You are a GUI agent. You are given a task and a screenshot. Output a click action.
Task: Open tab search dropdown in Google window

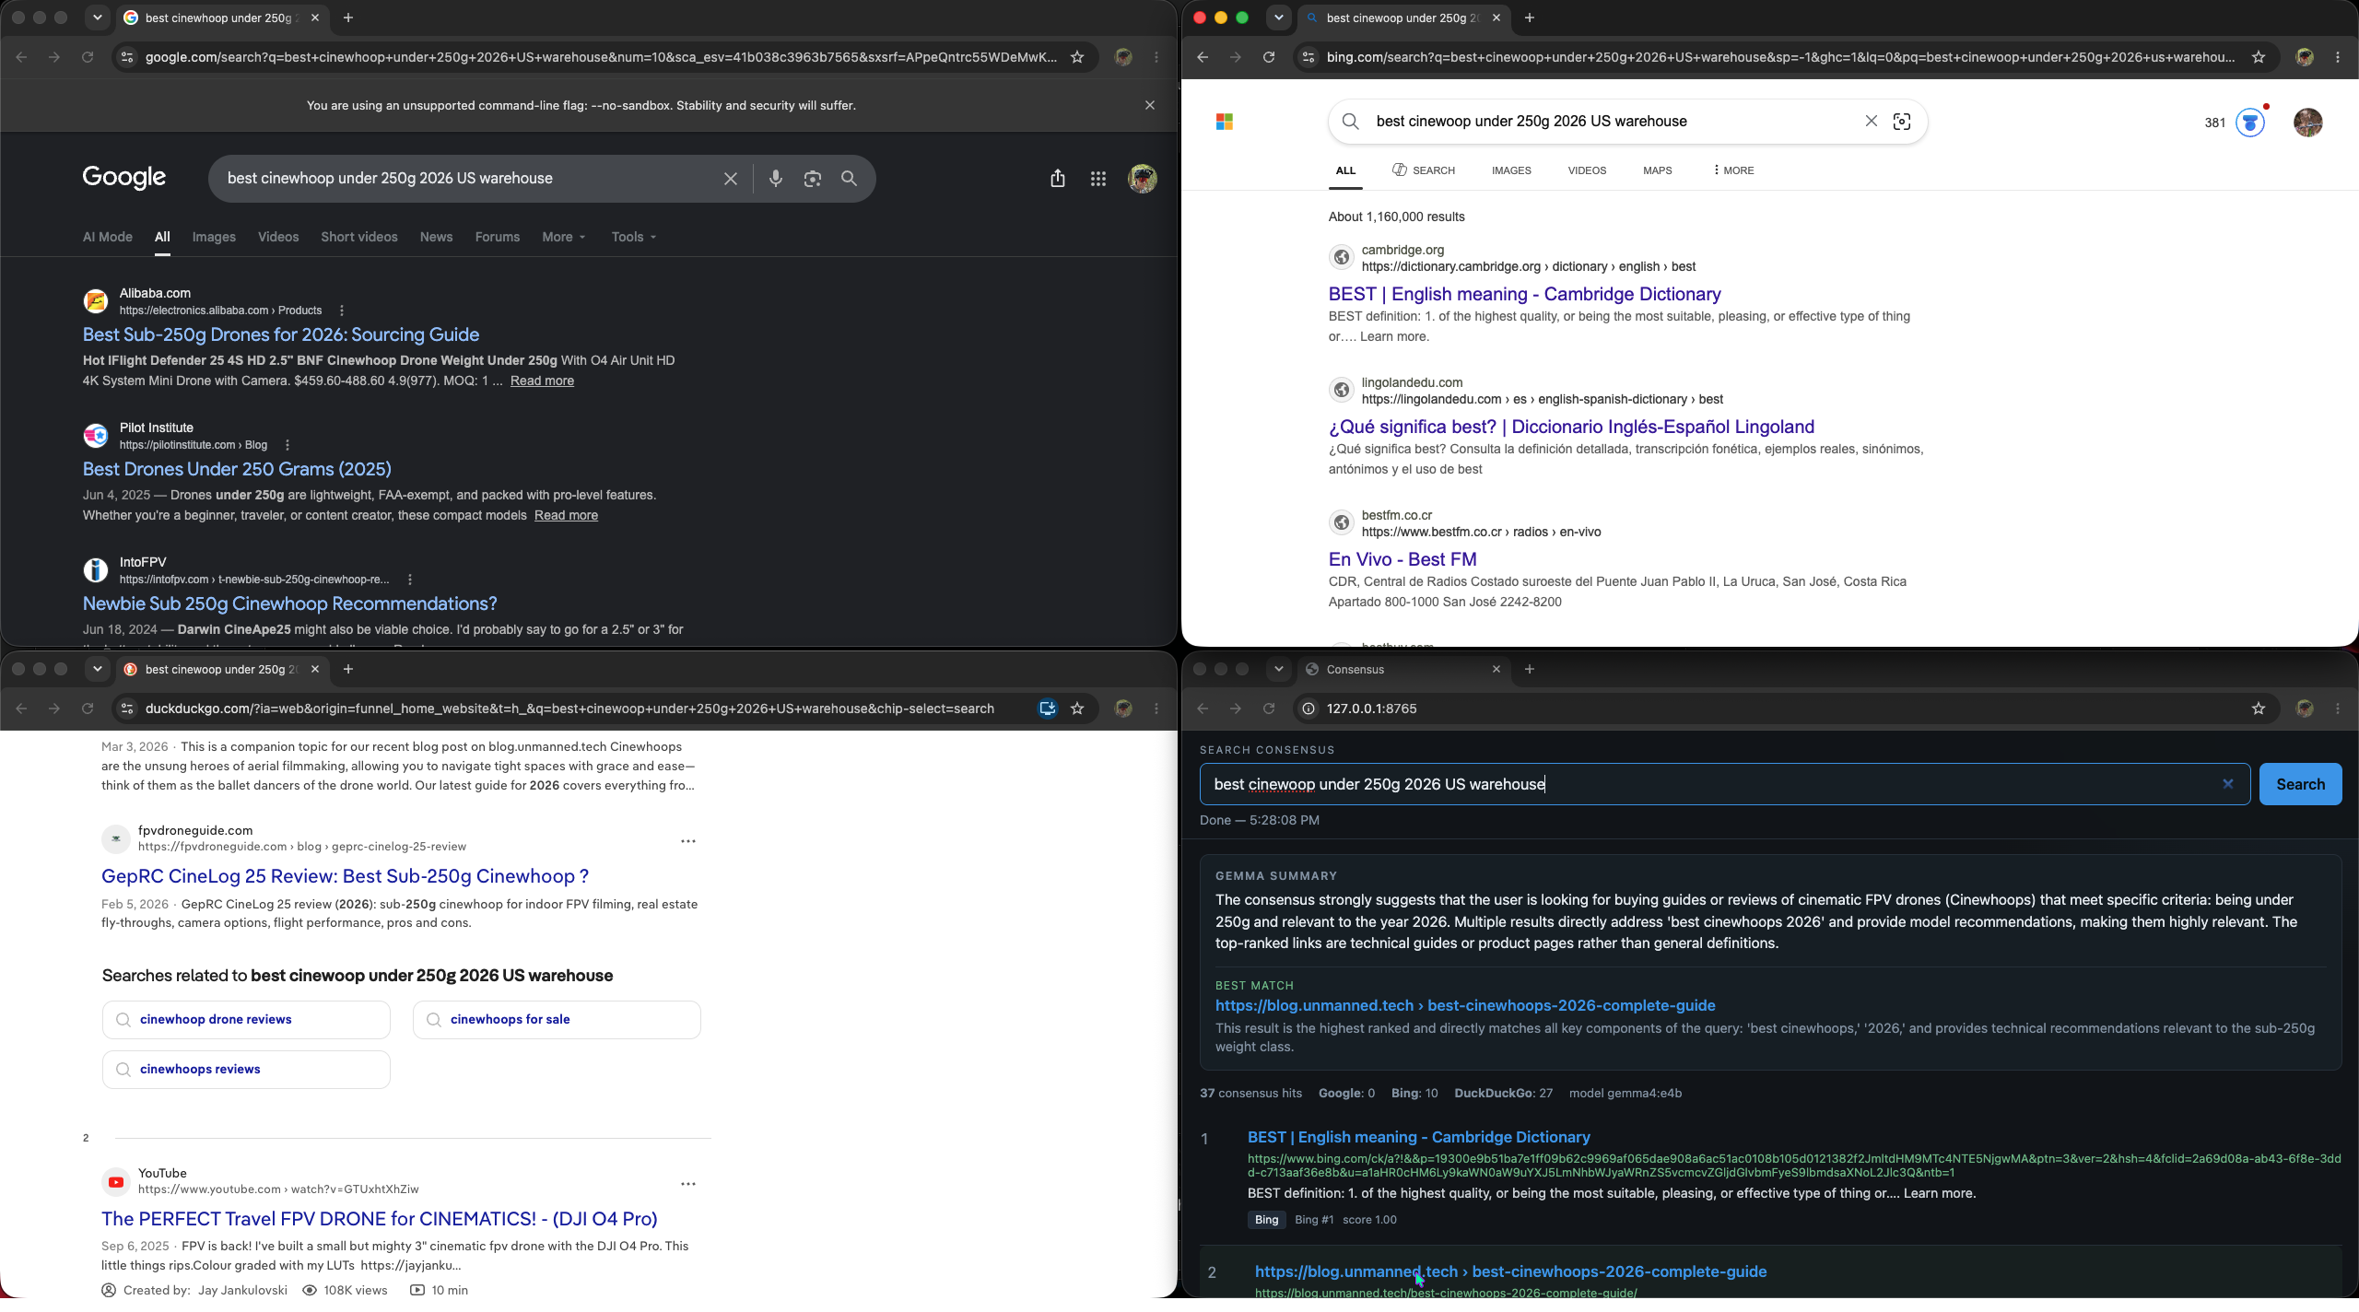pos(97,18)
